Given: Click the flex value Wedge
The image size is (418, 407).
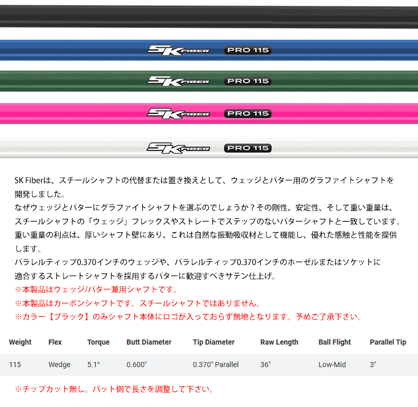Looking at the screenshot, I should coord(59,364).
